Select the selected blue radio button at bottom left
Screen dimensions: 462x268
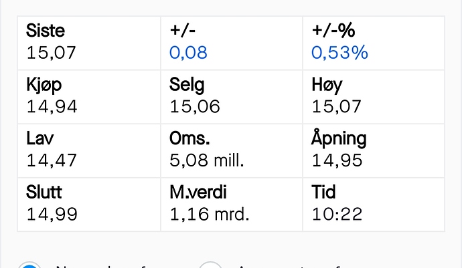click(x=29, y=265)
